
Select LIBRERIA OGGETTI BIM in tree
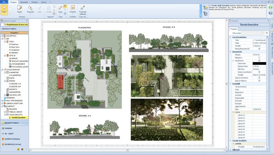click(x=14, y=104)
